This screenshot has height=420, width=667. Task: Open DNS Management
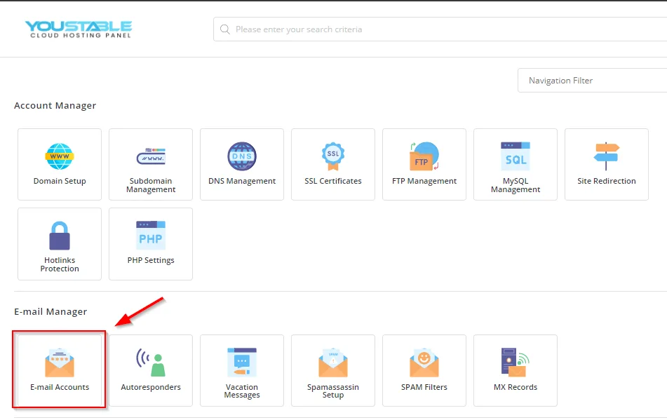[241, 165]
